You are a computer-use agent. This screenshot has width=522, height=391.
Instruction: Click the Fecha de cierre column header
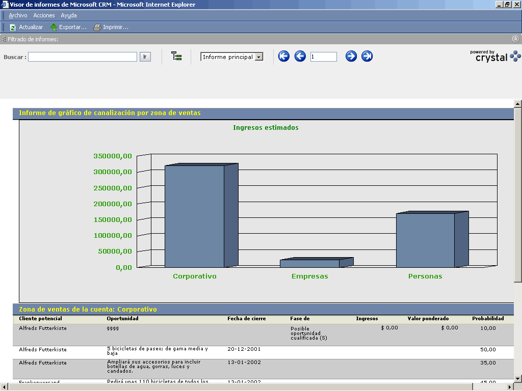point(247,319)
